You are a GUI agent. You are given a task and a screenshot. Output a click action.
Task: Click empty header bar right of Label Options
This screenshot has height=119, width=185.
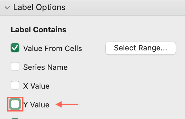125,8
